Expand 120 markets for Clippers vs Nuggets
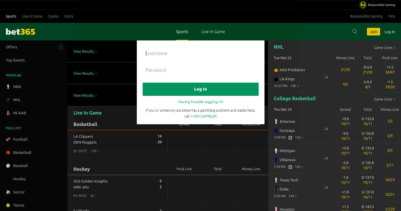Image resolution: width=401 pixels, height=211 pixels. tap(95, 151)
